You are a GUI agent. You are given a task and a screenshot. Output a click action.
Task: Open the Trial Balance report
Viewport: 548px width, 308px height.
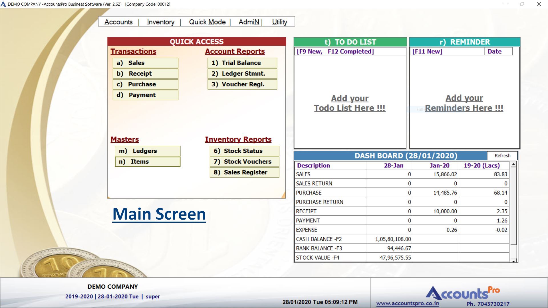pos(242,63)
